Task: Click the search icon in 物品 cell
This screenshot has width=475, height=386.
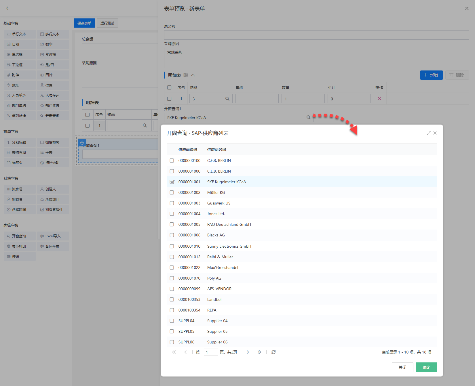Action: click(227, 99)
